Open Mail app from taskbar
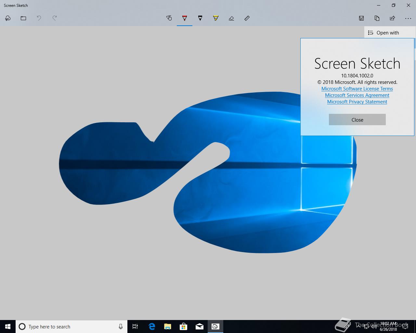 coord(200,326)
